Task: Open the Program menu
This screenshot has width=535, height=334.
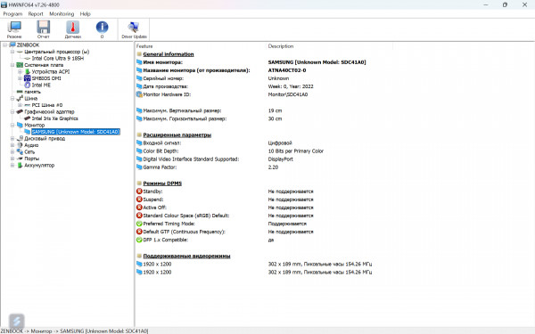Action: pyautogui.click(x=12, y=14)
